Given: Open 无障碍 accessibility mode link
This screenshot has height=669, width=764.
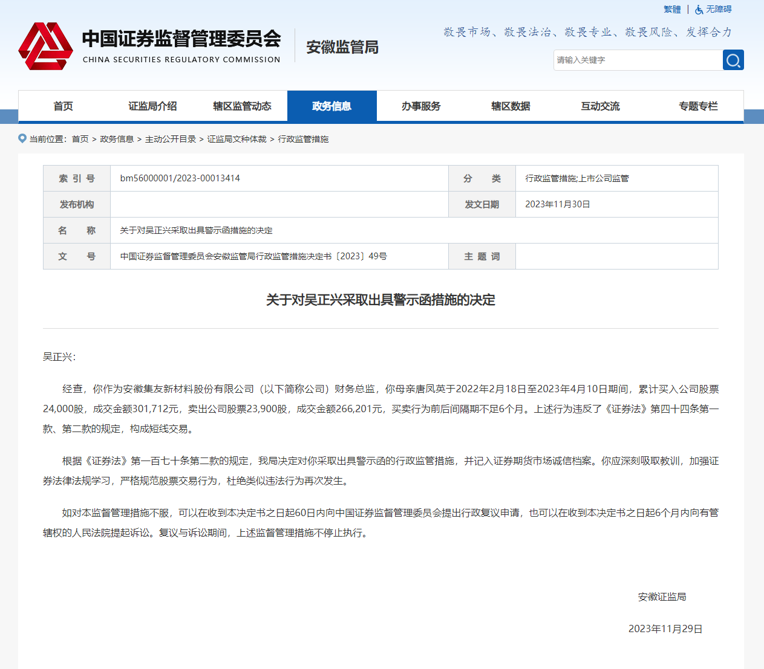Looking at the screenshot, I should (x=719, y=10).
